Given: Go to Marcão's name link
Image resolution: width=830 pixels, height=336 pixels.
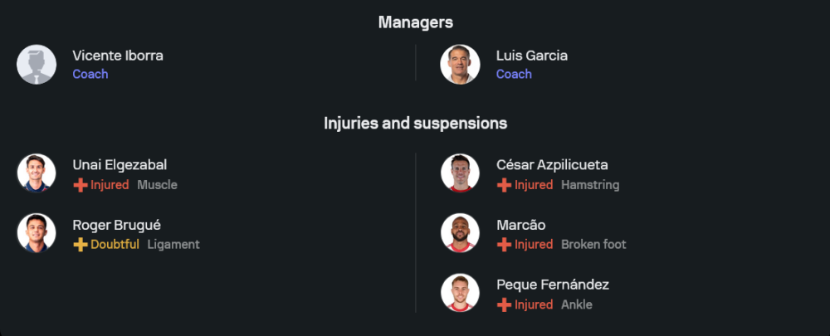Looking at the screenshot, I should pyautogui.click(x=520, y=225).
